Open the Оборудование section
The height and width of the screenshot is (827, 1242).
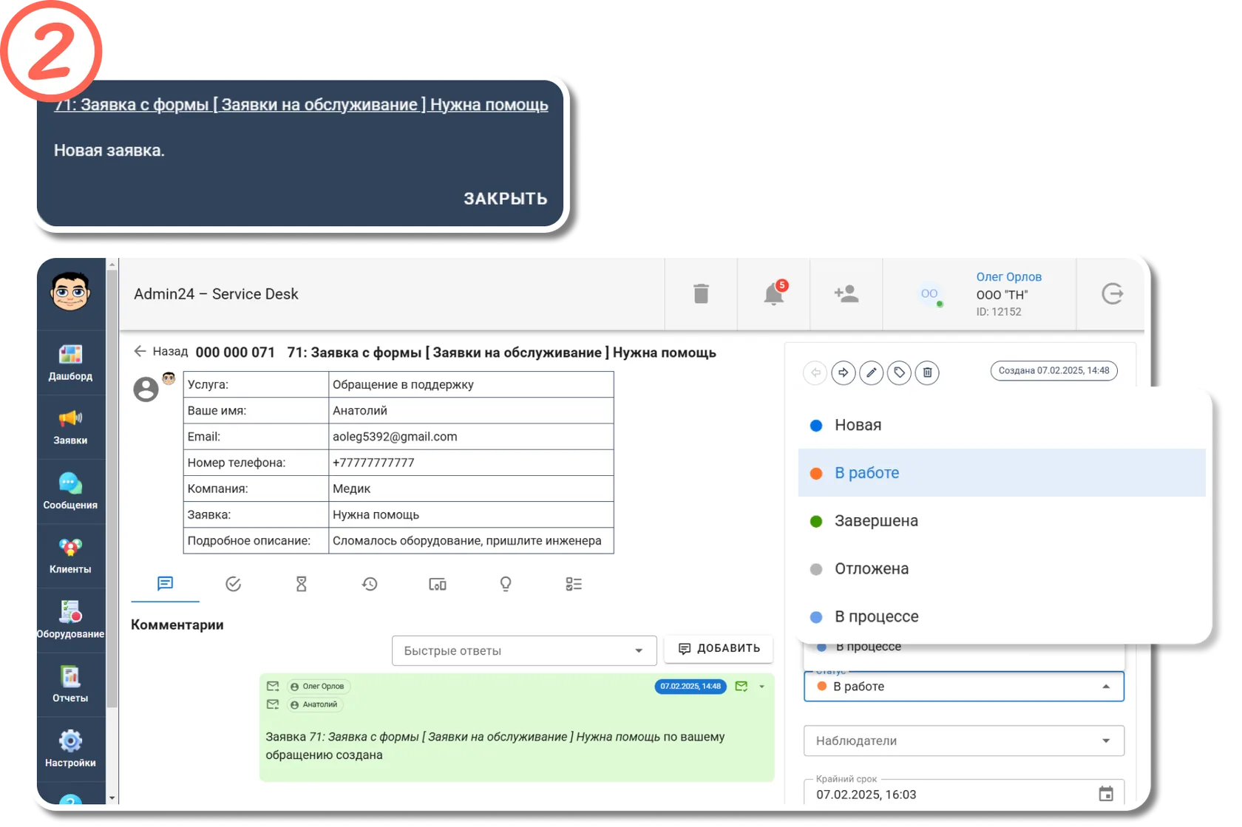70,620
